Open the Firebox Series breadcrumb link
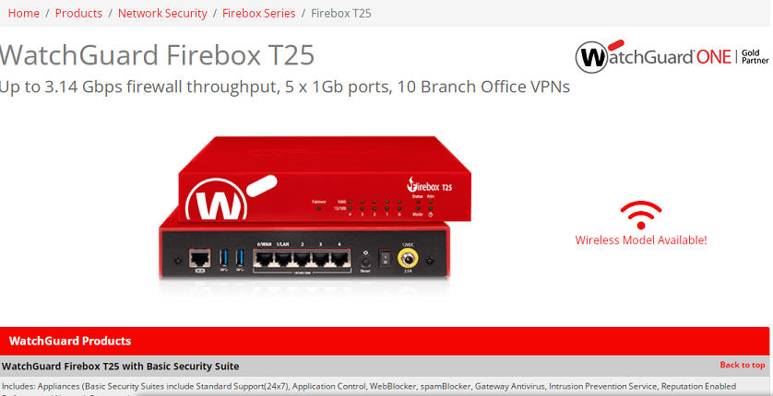 [x=259, y=13]
